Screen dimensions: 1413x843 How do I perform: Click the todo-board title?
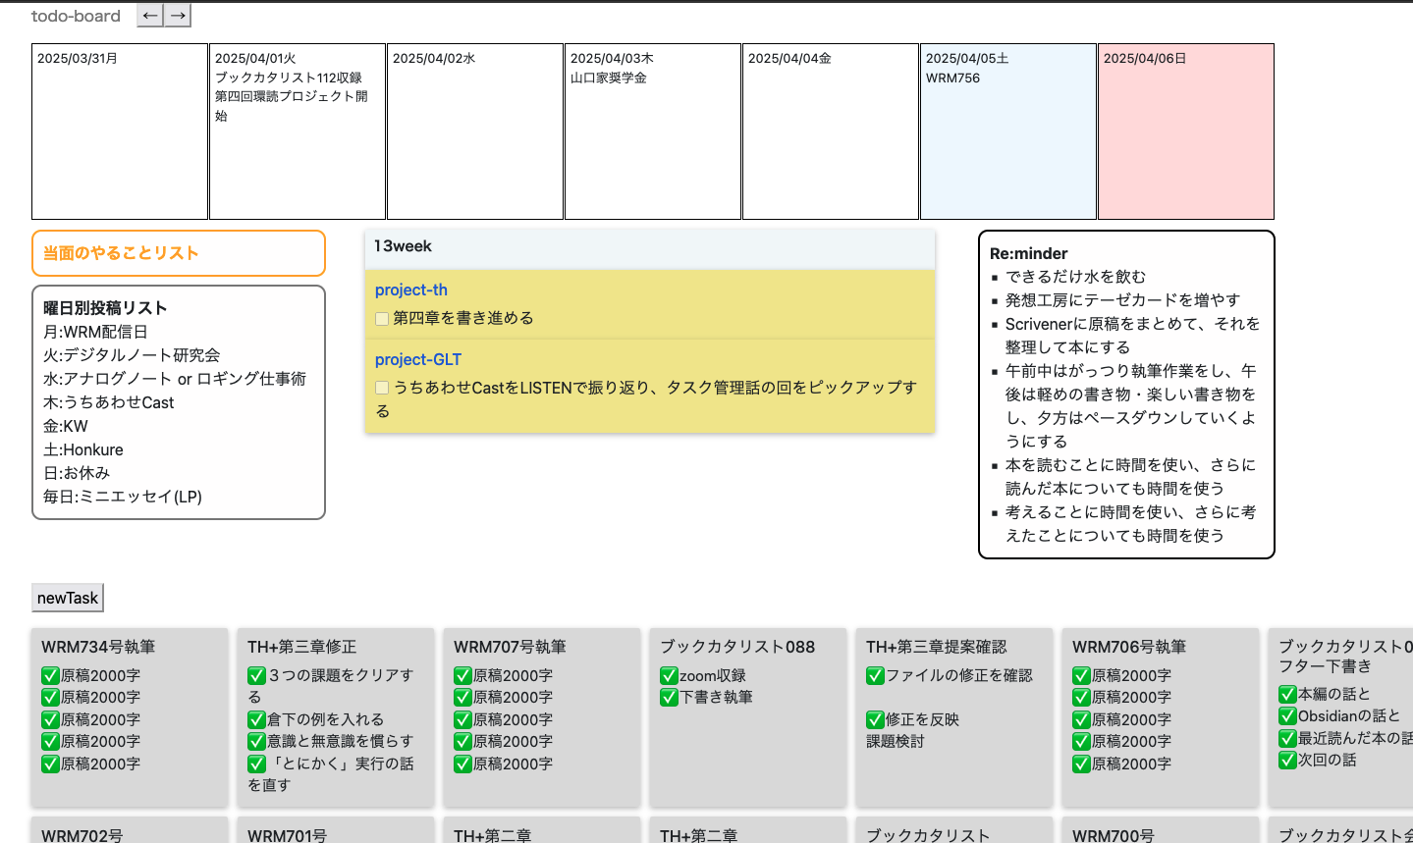(x=76, y=15)
